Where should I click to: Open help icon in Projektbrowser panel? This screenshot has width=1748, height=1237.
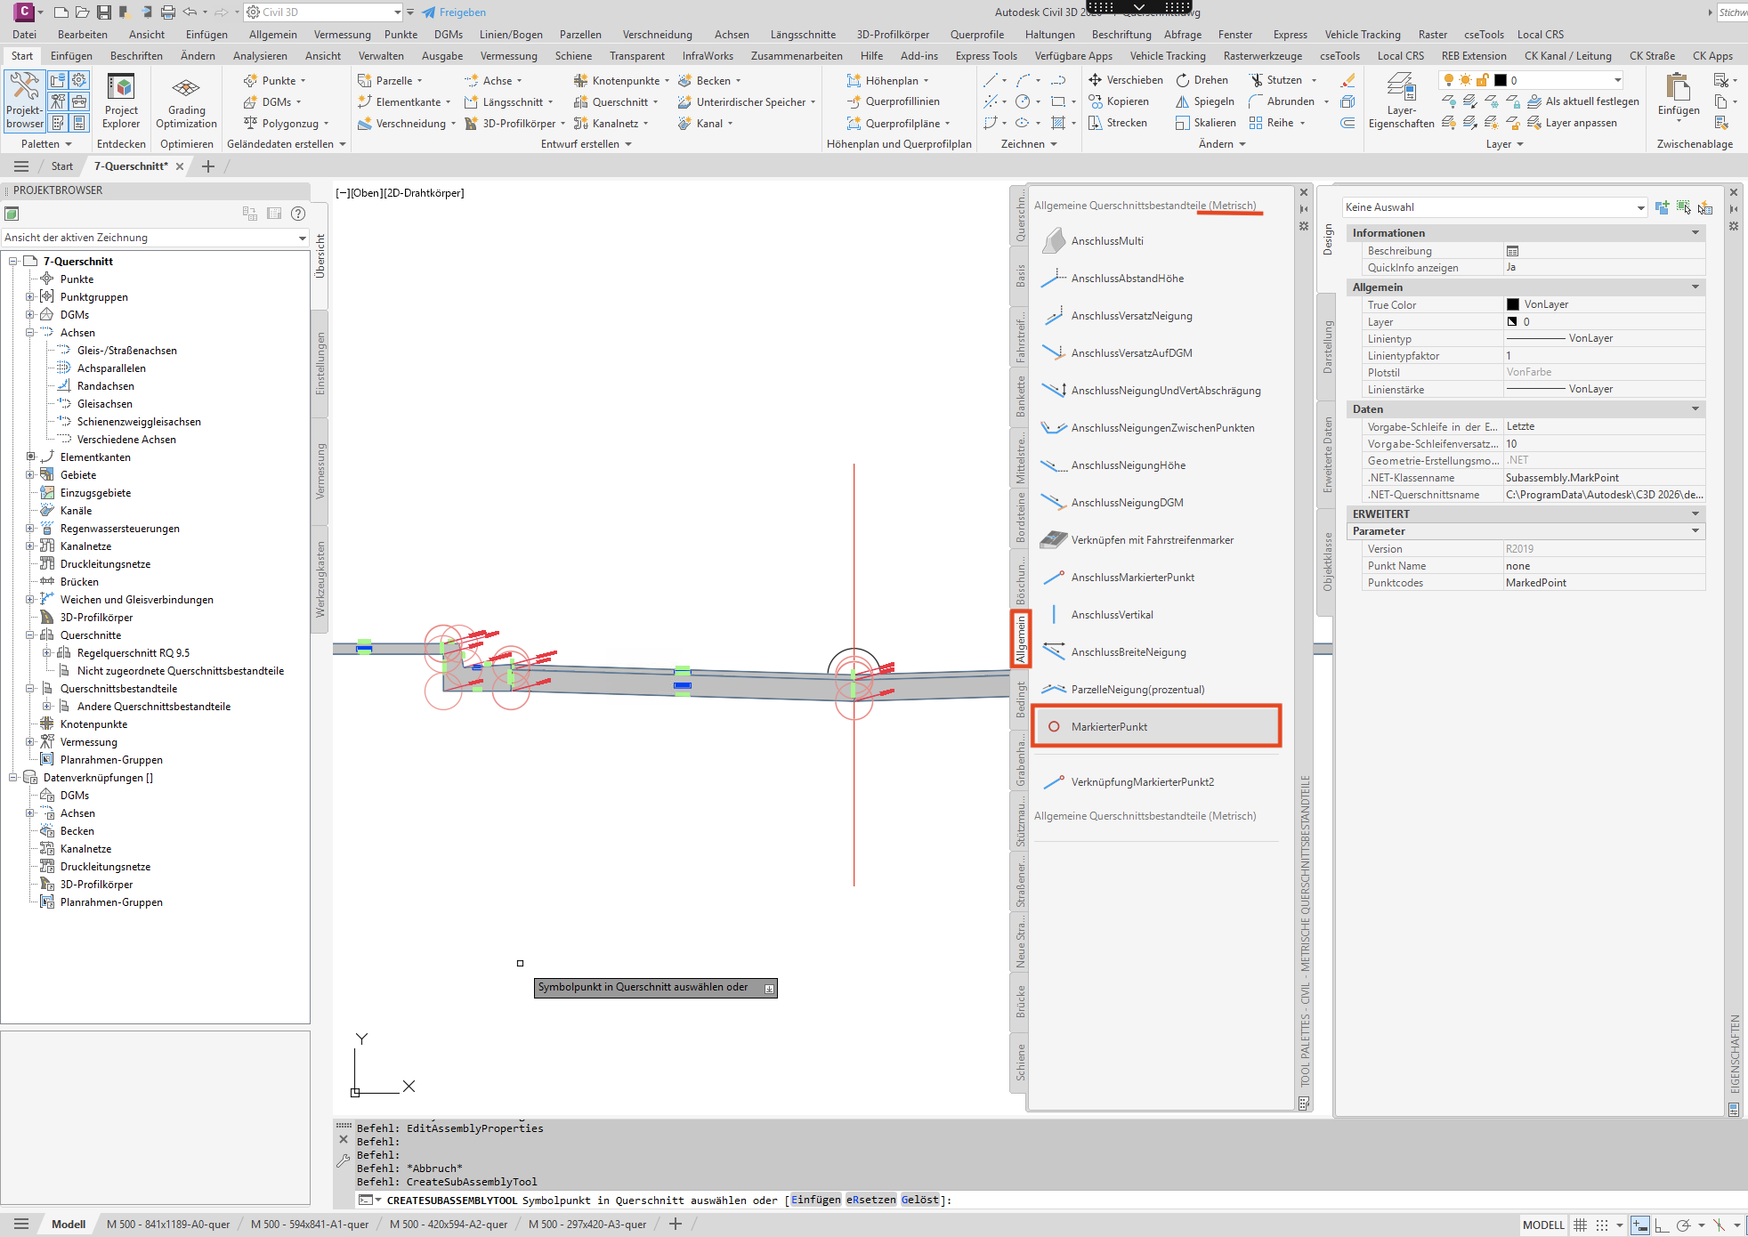pos(298,214)
